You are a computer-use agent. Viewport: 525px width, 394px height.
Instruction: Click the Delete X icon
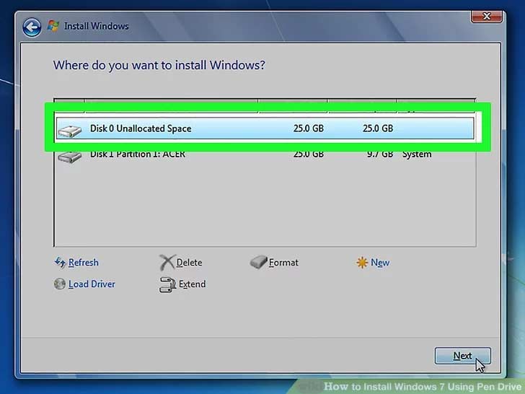(167, 263)
